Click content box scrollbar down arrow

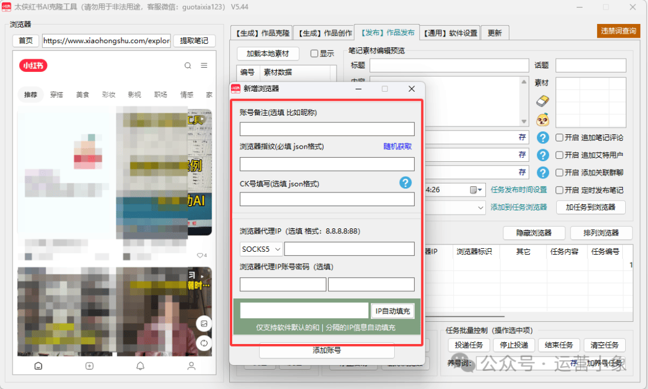tap(524, 122)
